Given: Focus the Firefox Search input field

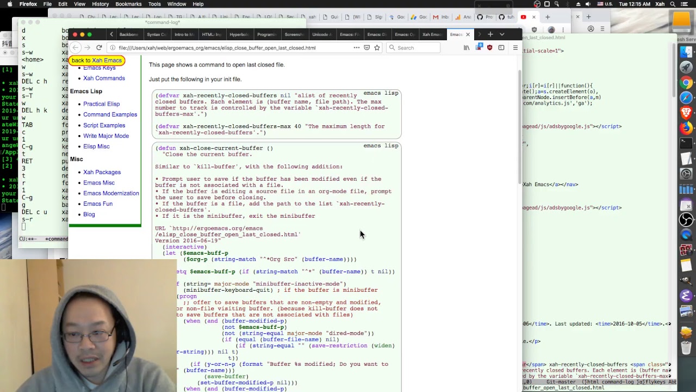Looking at the screenshot, I should (413, 48).
